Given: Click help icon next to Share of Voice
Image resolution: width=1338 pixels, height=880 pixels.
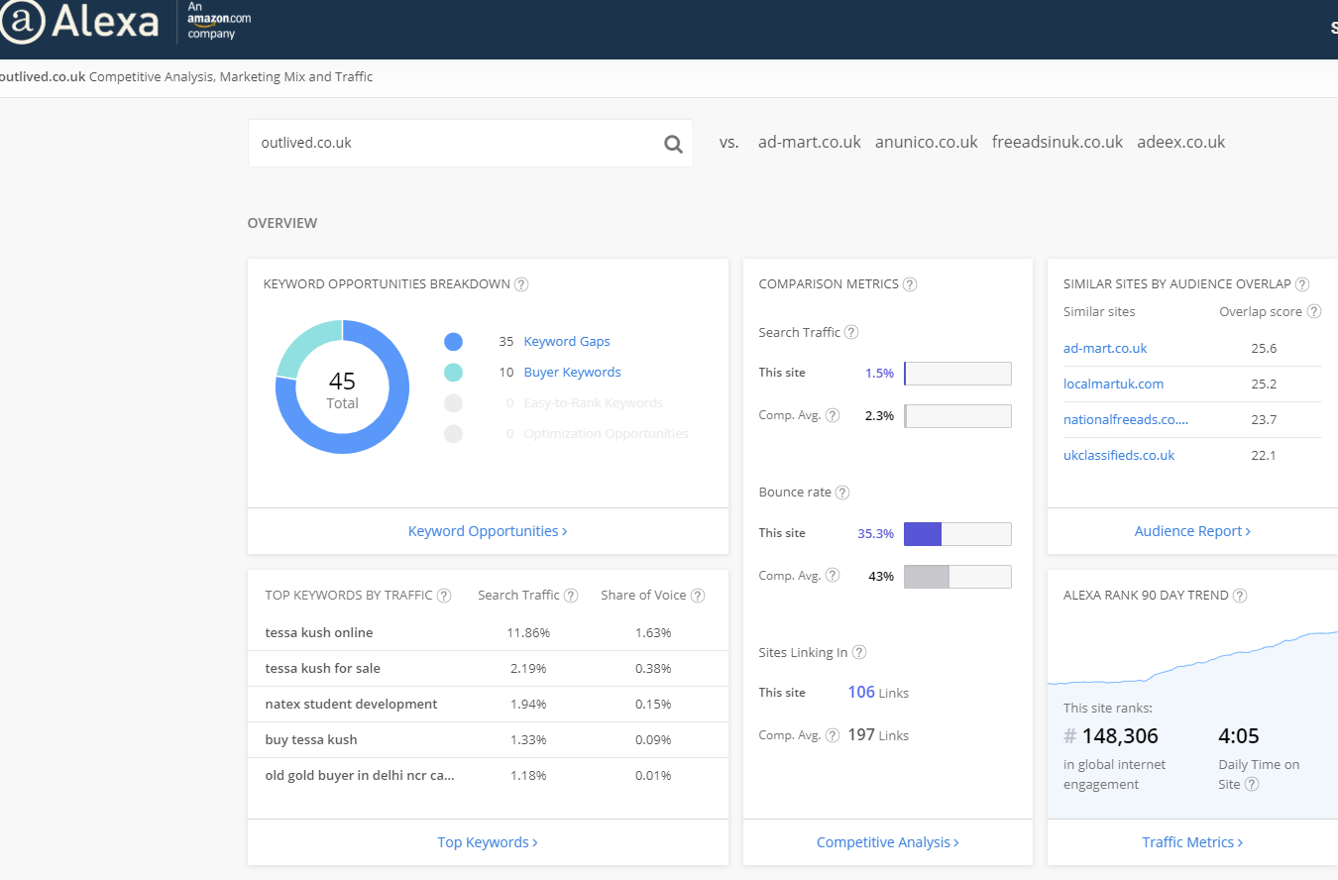Looking at the screenshot, I should 698,596.
